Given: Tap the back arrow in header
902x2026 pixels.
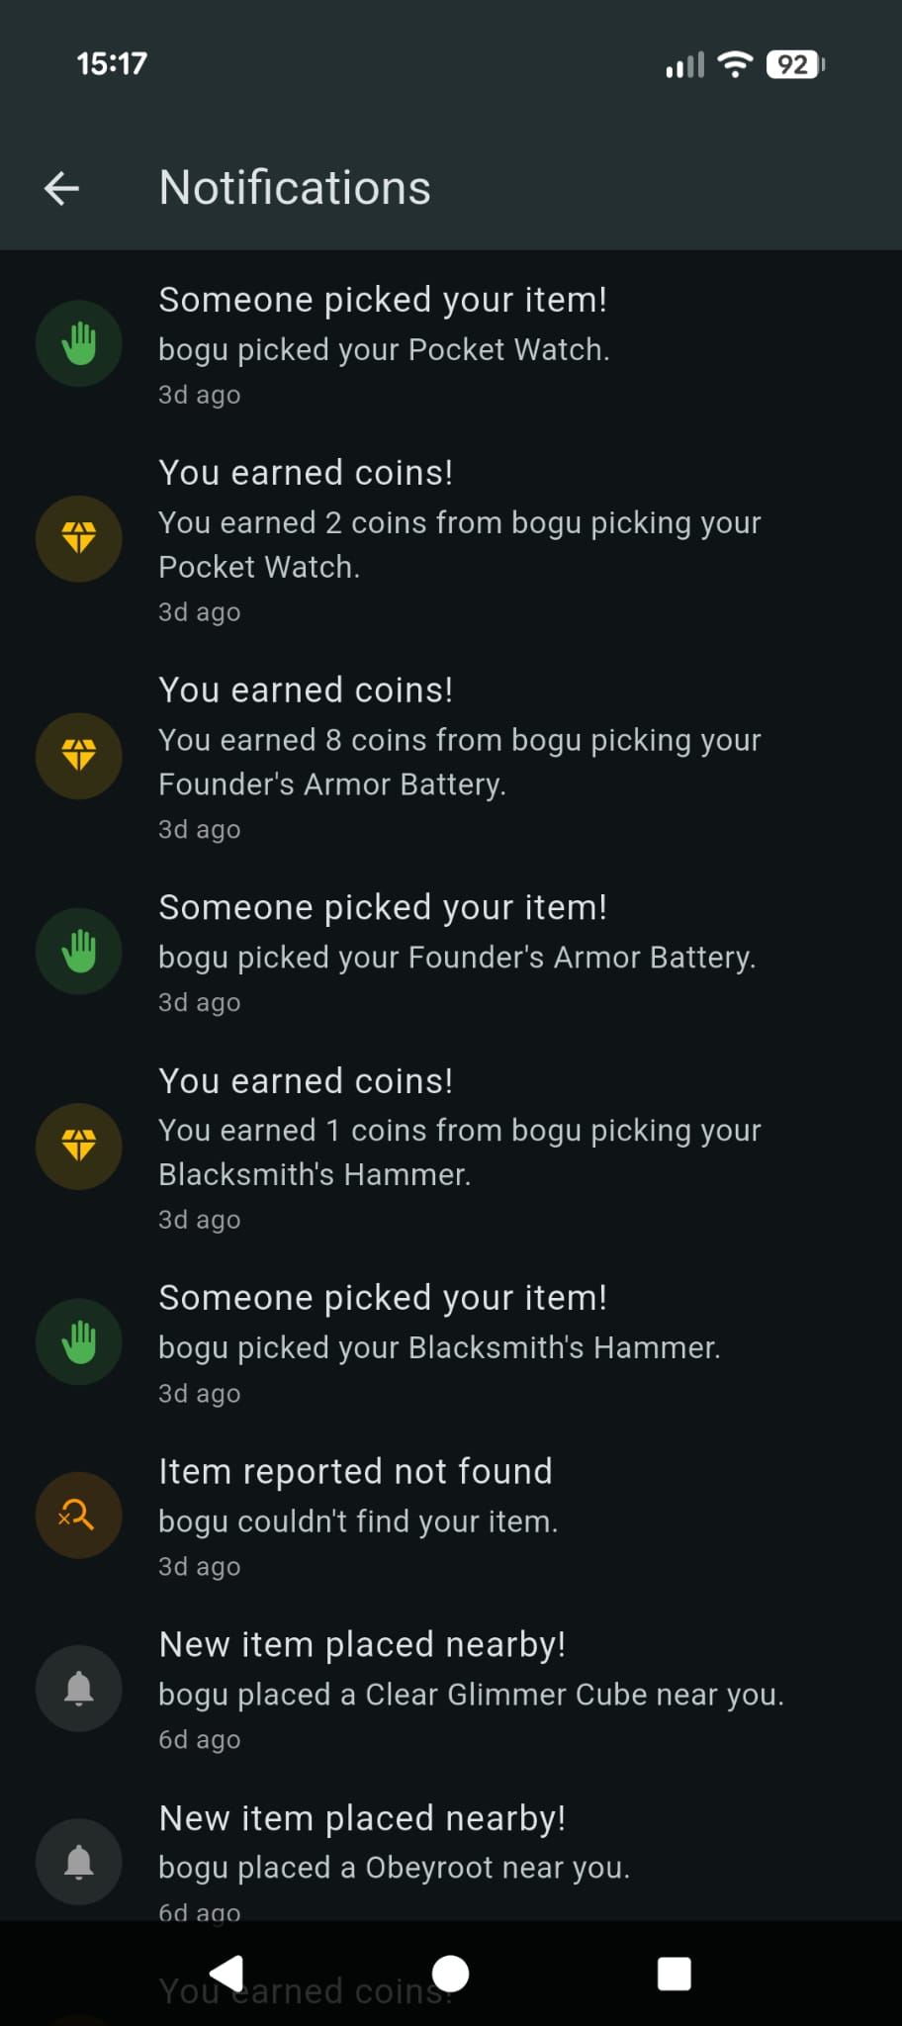Looking at the screenshot, I should pos(61,188).
